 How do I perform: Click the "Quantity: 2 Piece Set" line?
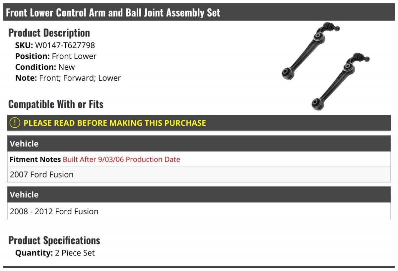(x=55, y=253)
